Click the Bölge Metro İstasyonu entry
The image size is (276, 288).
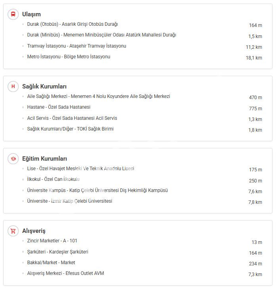(x=69, y=57)
